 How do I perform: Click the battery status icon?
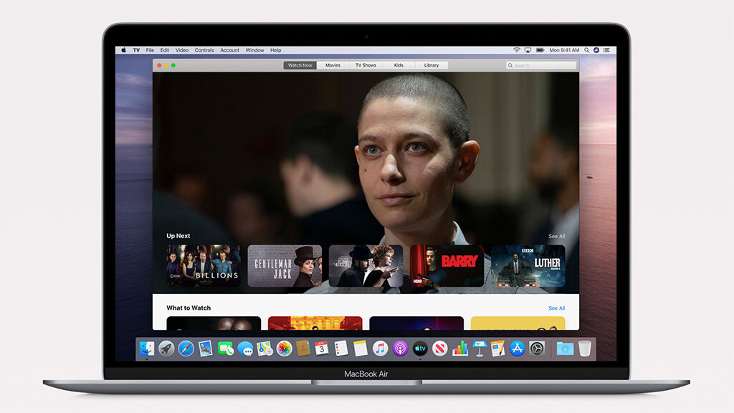540,50
